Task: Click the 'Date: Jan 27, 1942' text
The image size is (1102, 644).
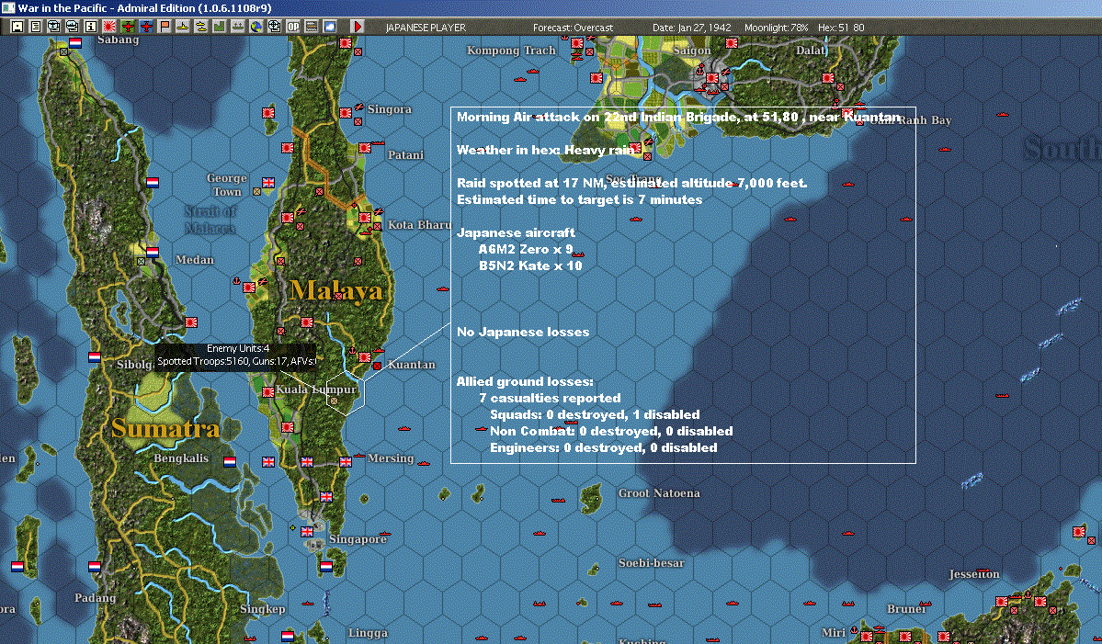Action: (691, 28)
